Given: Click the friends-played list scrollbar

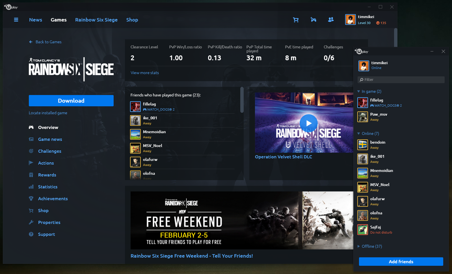Looking at the screenshot, I should 242,100.
